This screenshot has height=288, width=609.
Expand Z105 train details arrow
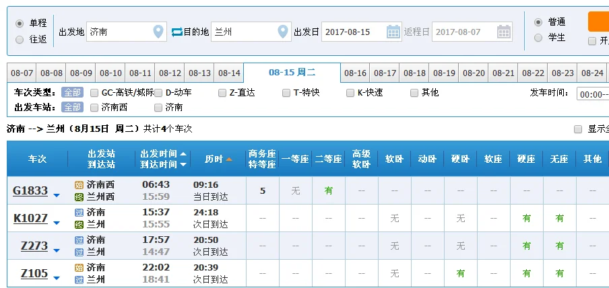coord(57,278)
